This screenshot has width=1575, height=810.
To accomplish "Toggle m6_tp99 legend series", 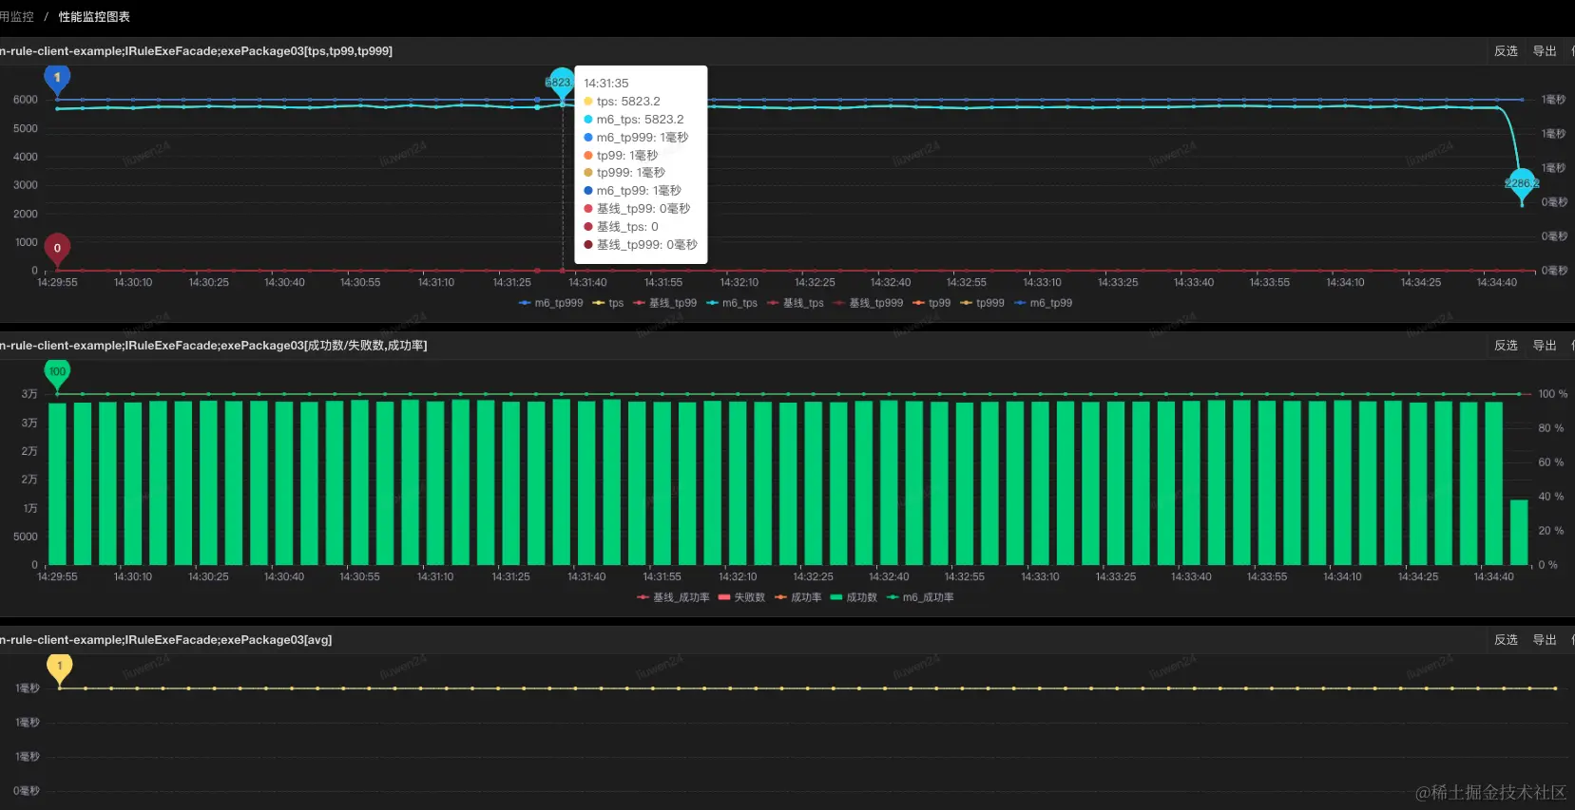I will [1043, 303].
